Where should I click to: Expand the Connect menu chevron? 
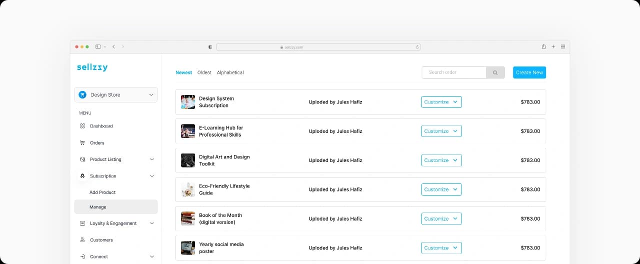(x=152, y=256)
